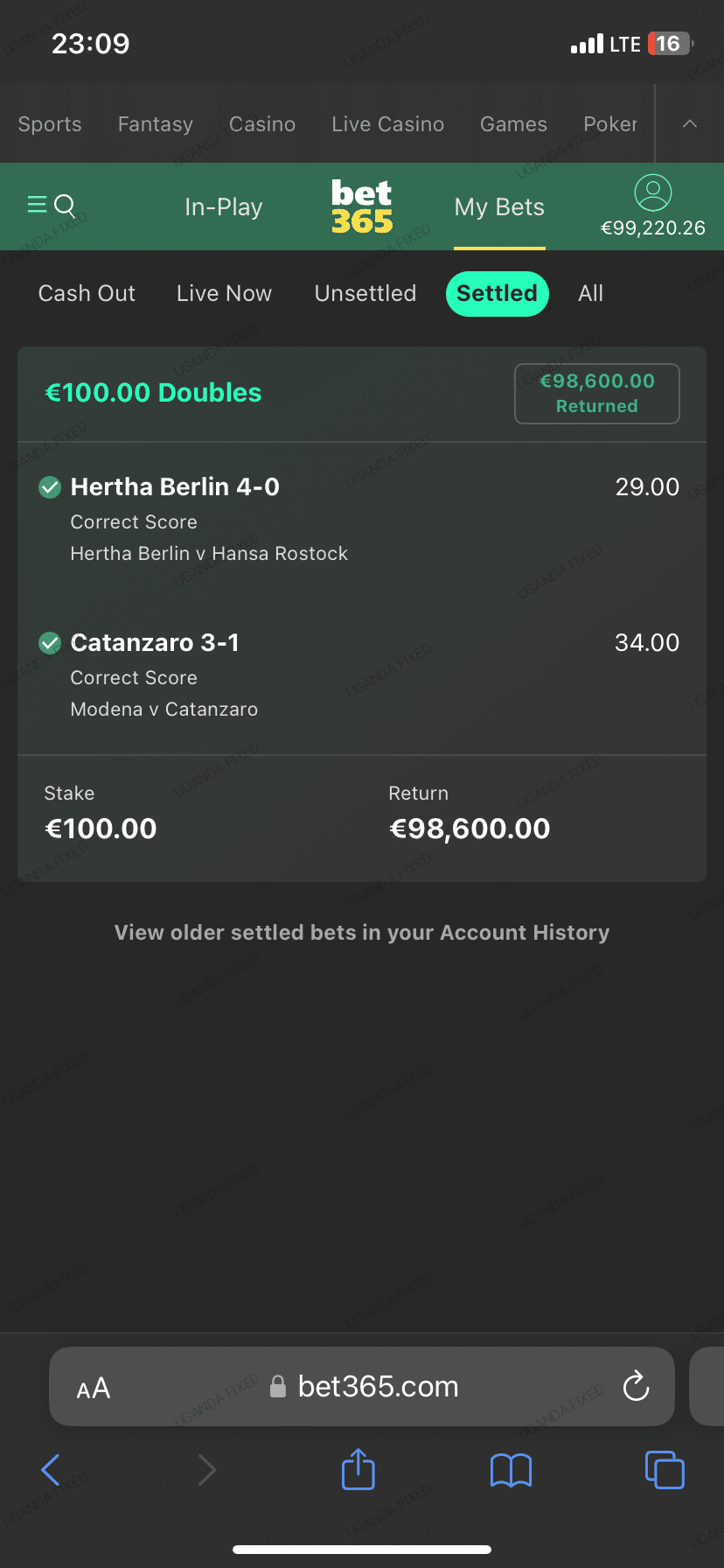Collapse the top product navigation chevron
The width and height of the screenshot is (724, 1568).
tap(690, 123)
